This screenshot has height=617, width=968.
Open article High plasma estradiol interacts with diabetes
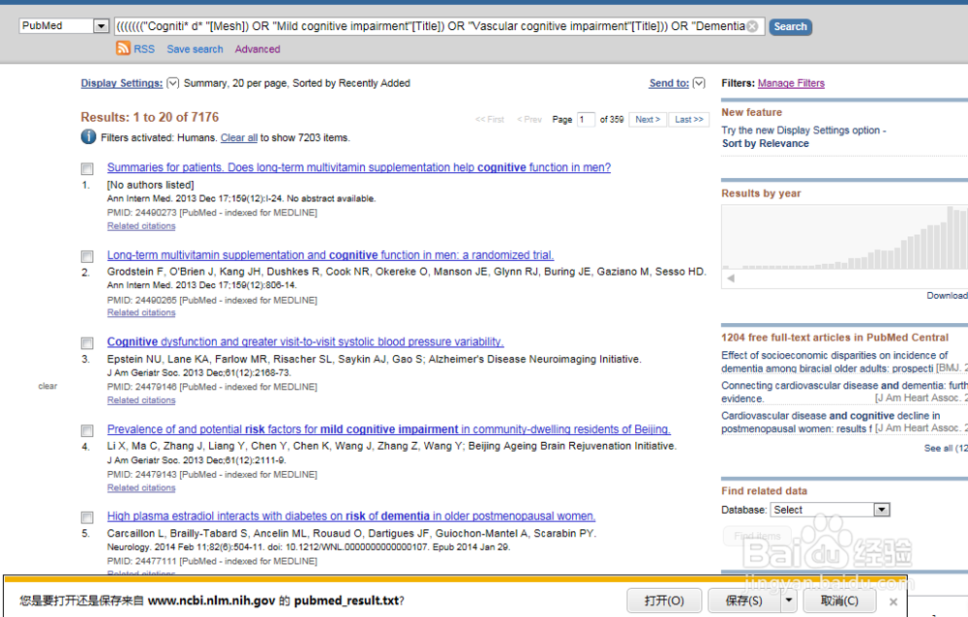click(351, 515)
